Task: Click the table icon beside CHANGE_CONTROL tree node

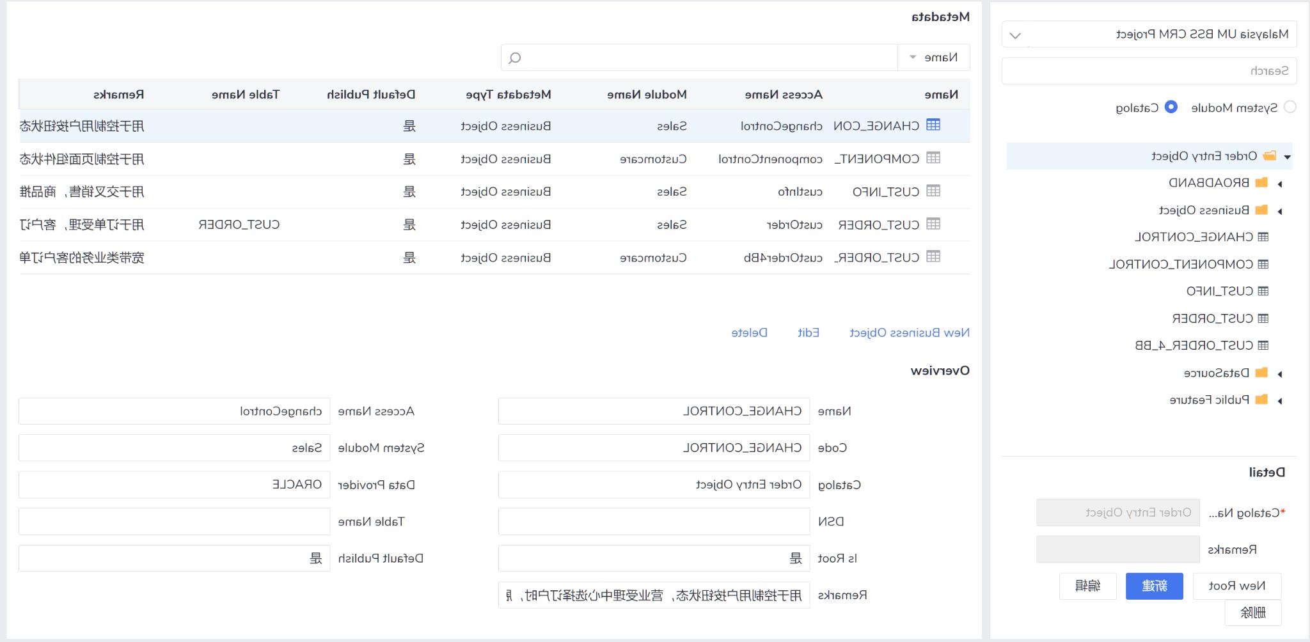Action: tap(1263, 237)
